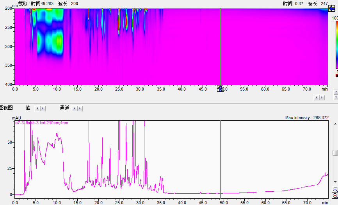Click the rainbow intensity color scale bar
338x205 pixels.
336,45
